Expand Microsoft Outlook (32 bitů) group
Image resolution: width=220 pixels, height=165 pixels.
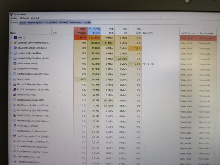(x=11, y=48)
